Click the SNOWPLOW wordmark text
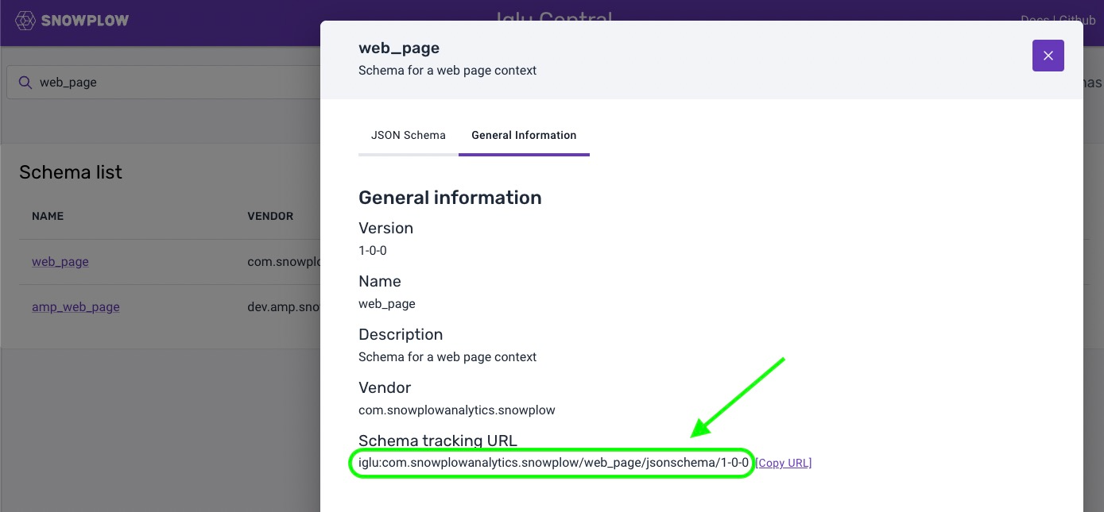Screen dimensions: 1104x512 click(85, 21)
